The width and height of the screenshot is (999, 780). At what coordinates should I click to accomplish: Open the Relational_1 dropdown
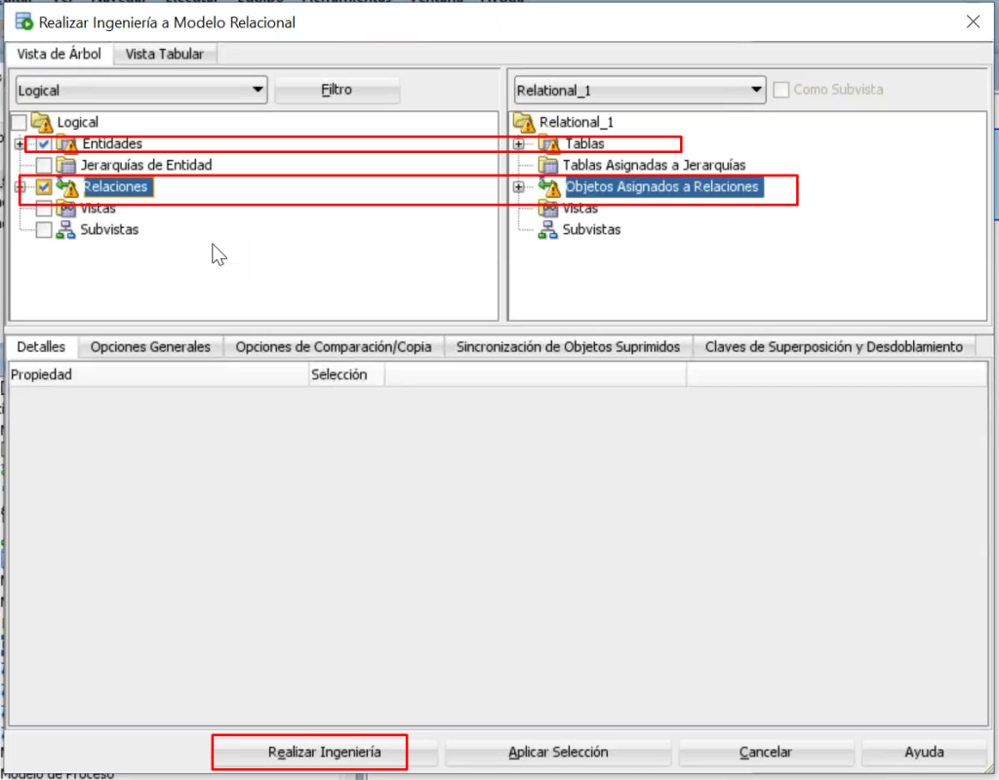click(x=758, y=90)
